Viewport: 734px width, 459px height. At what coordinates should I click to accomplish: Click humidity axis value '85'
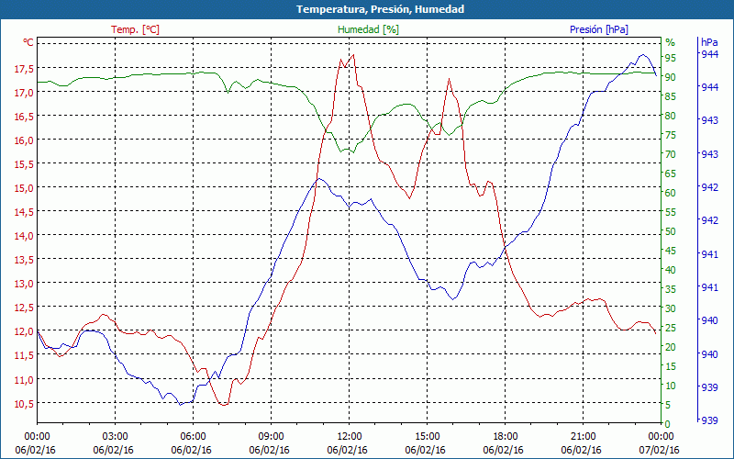point(671,96)
